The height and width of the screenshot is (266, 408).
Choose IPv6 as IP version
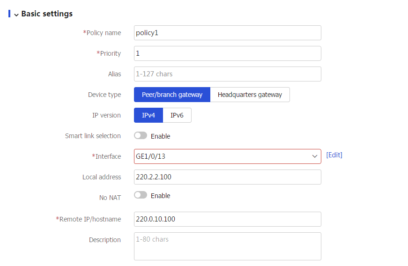[x=177, y=115]
